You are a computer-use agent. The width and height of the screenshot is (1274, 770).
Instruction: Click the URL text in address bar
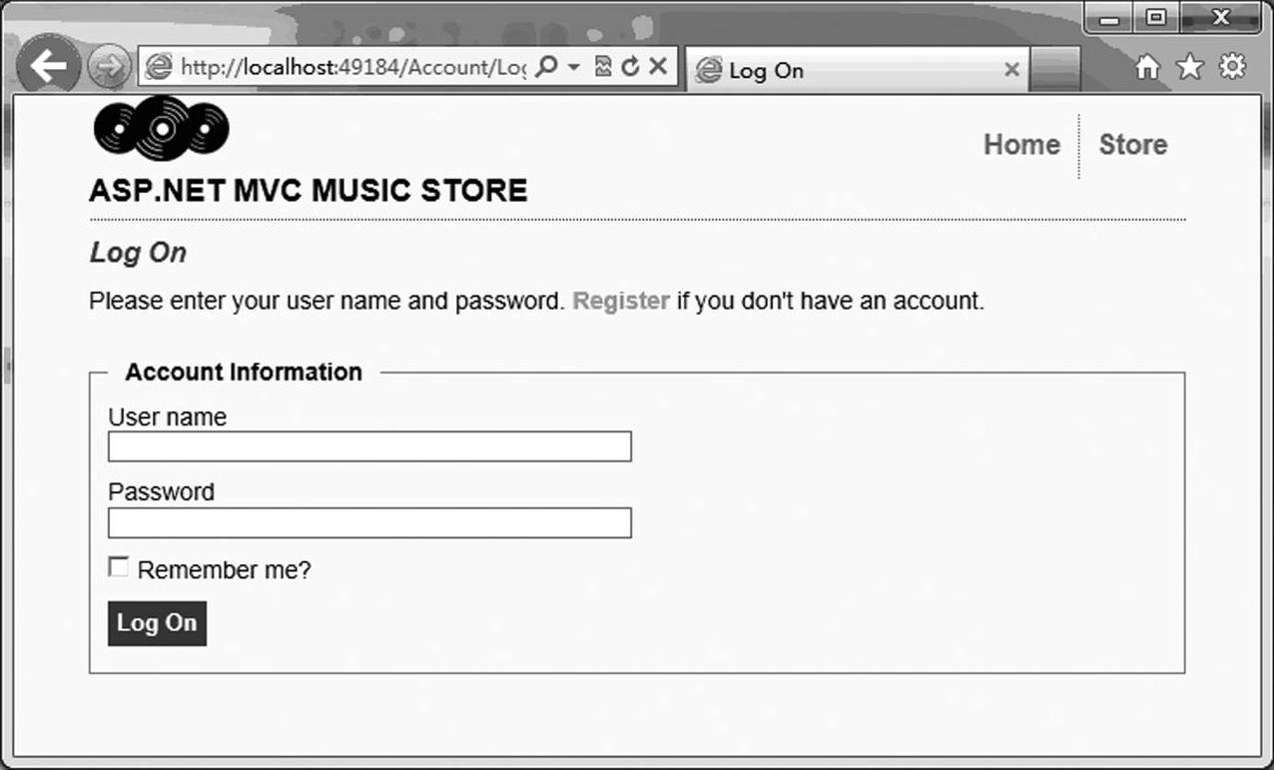pyautogui.click(x=352, y=68)
